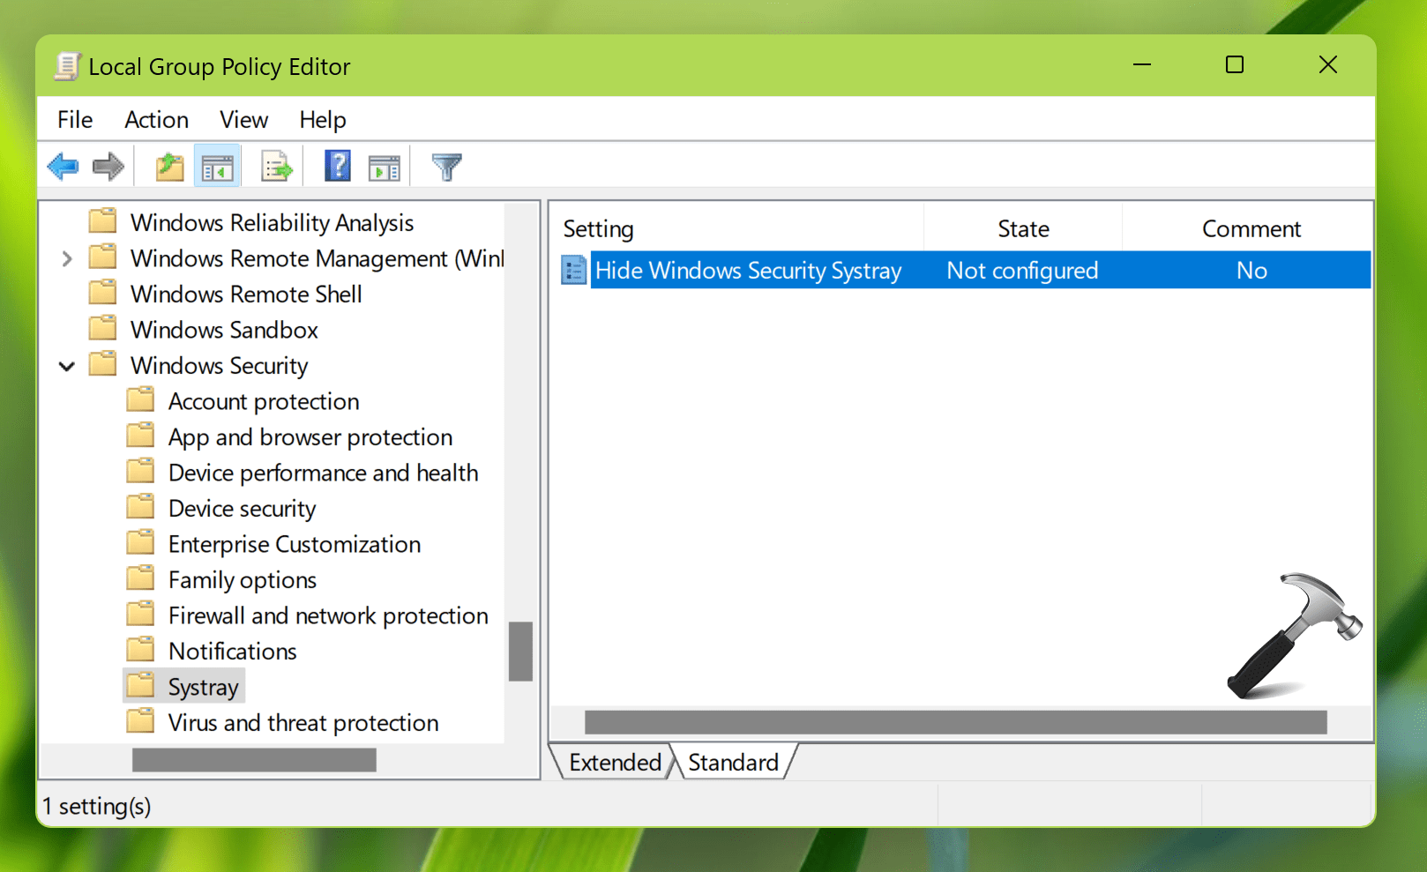Select the Firewall and network protection folder

tap(327, 615)
